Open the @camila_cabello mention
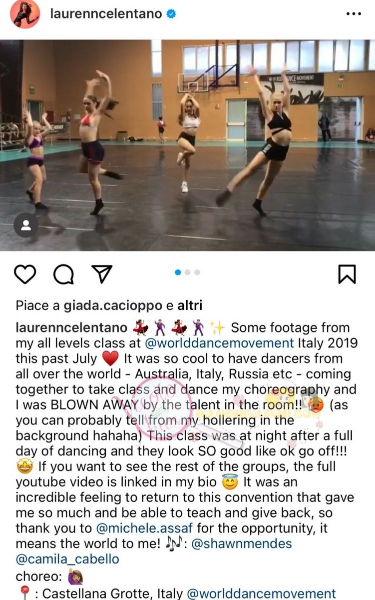Viewport: 375px width, 600px height. 67,559
